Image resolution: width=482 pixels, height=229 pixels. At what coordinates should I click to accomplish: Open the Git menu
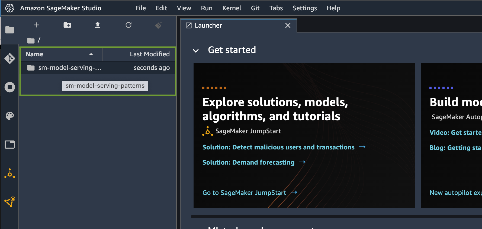pos(255,8)
